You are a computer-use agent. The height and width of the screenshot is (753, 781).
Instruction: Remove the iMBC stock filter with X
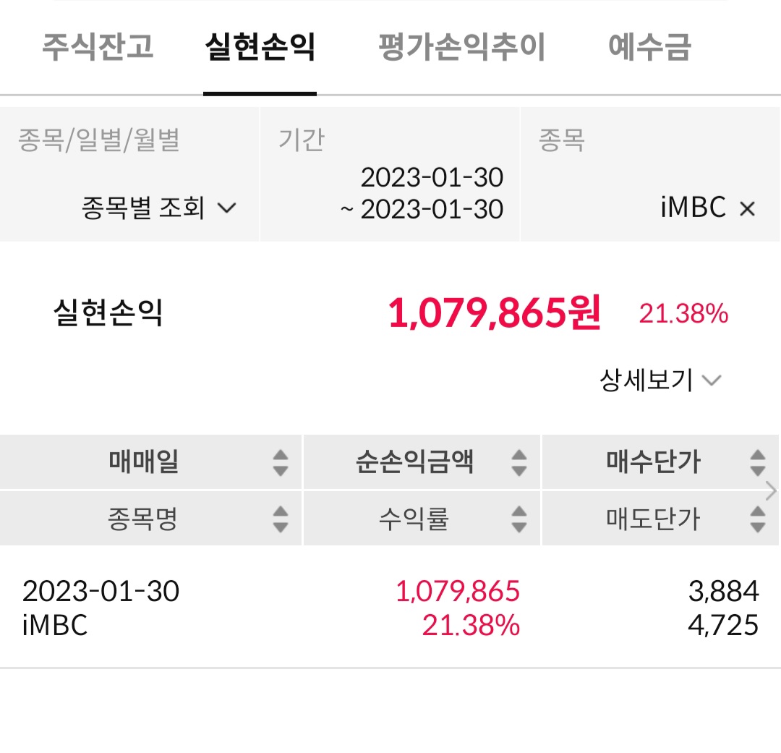point(747,208)
